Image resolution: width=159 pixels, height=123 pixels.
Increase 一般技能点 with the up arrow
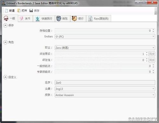coord(153,65)
